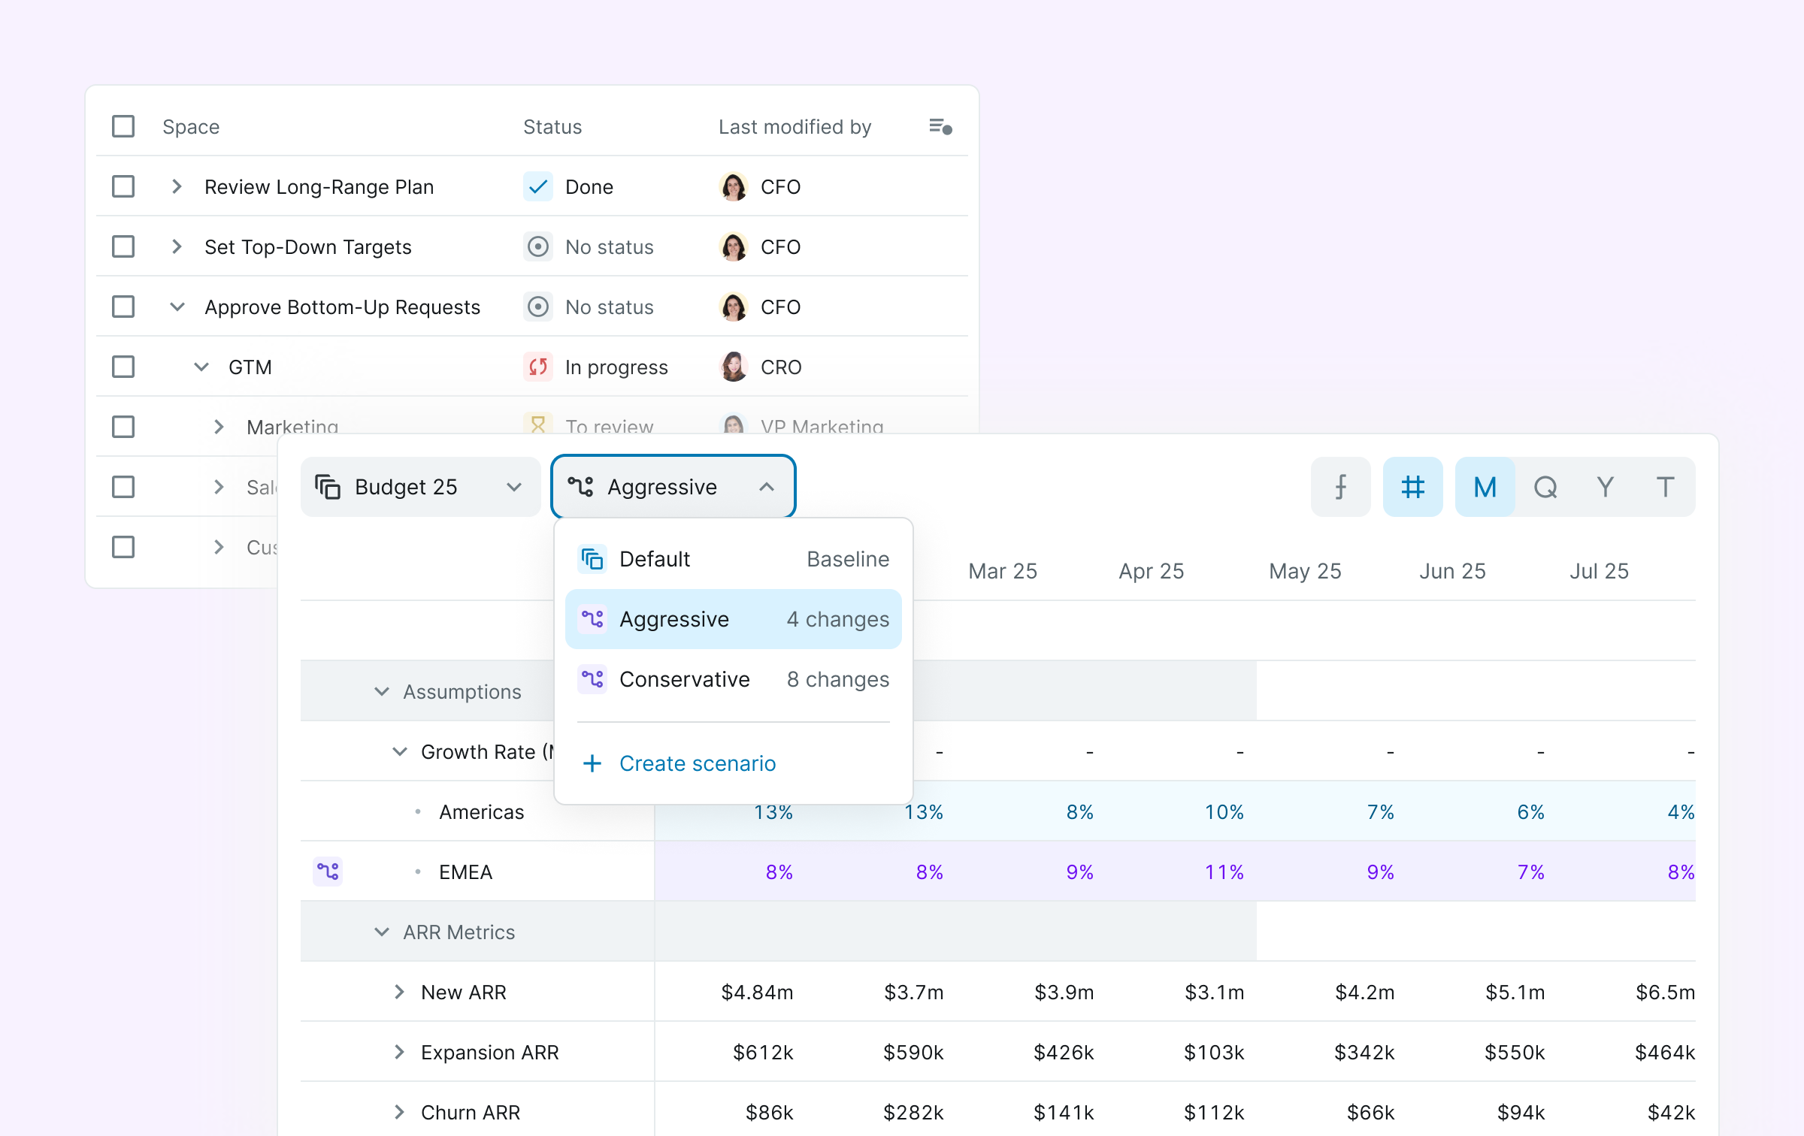Image resolution: width=1804 pixels, height=1136 pixels.
Task: Open the Budget 25 dropdown
Action: 420,487
